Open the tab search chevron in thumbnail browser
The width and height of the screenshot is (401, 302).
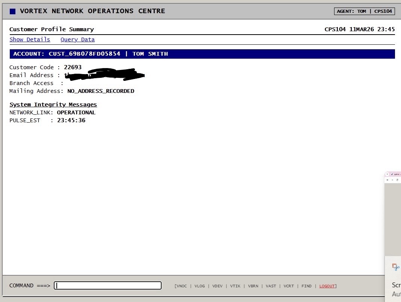pyautogui.click(x=387, y=174)
